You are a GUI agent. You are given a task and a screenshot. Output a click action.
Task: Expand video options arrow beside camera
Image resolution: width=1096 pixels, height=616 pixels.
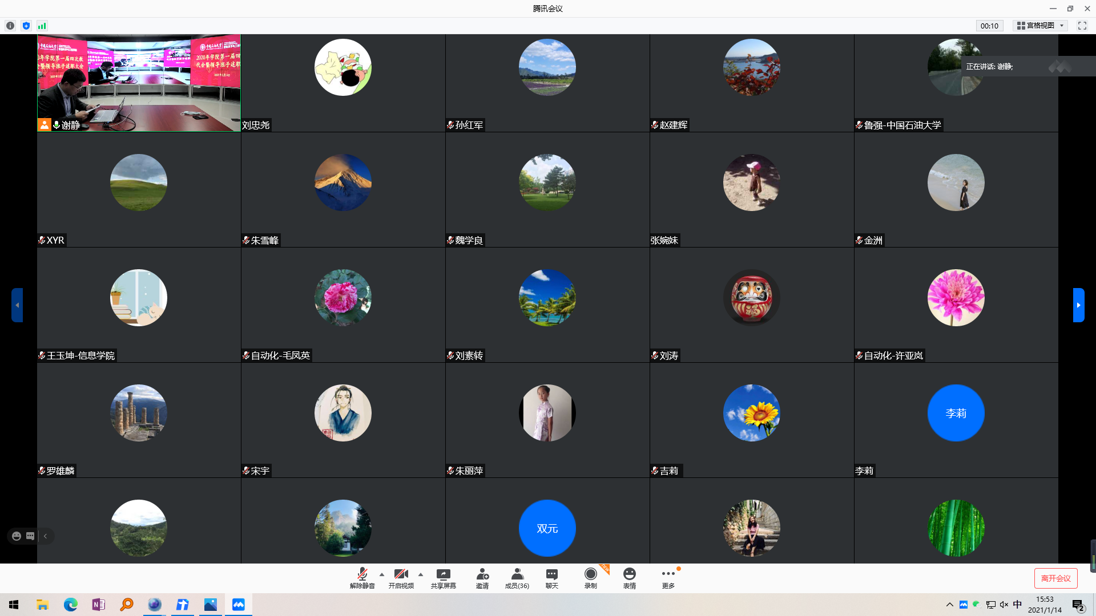[421, 574]
